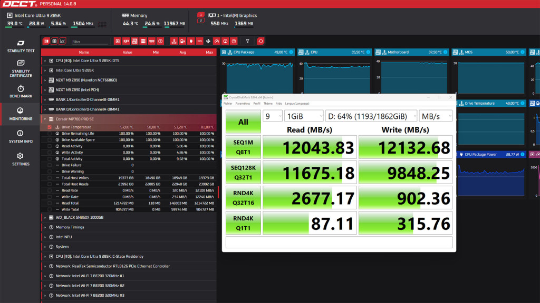This screenshot has height=303, width=540.
Task: Open Fichier menu in CrystalDiskMark
Action: (x=228, y=104)
